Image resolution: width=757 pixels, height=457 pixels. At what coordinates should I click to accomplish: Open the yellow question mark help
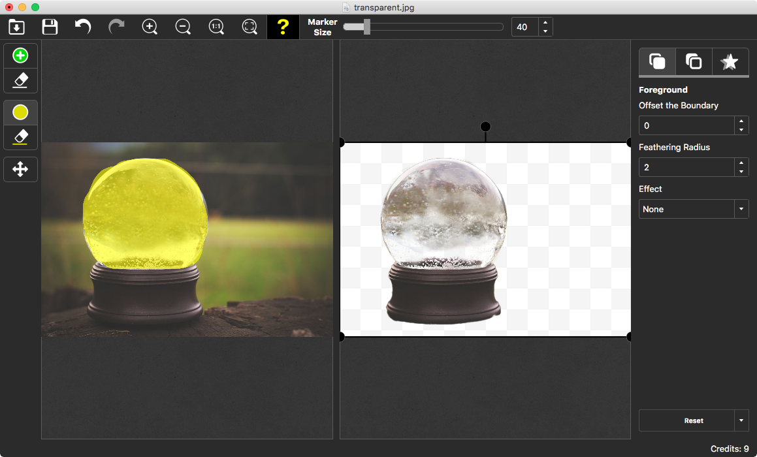(x=283, y=27)
